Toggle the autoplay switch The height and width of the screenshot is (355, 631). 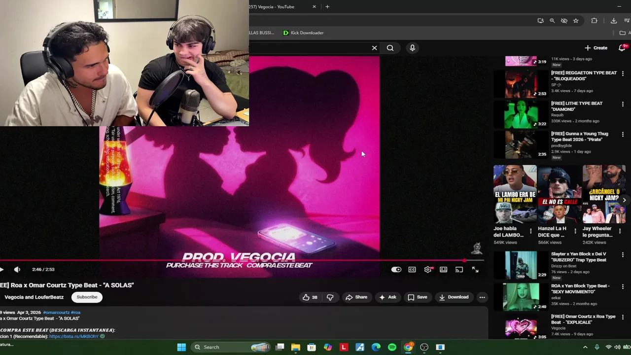pos(396,269)
